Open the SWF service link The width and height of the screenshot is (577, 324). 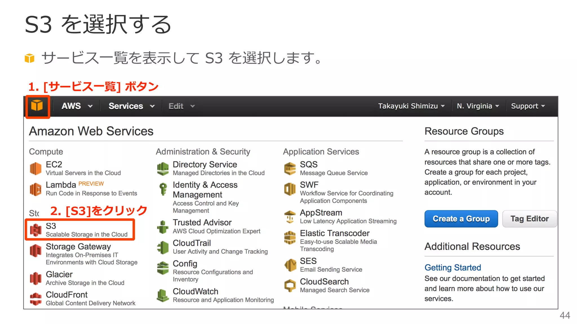pyautogui.click(x=309, y=185)
